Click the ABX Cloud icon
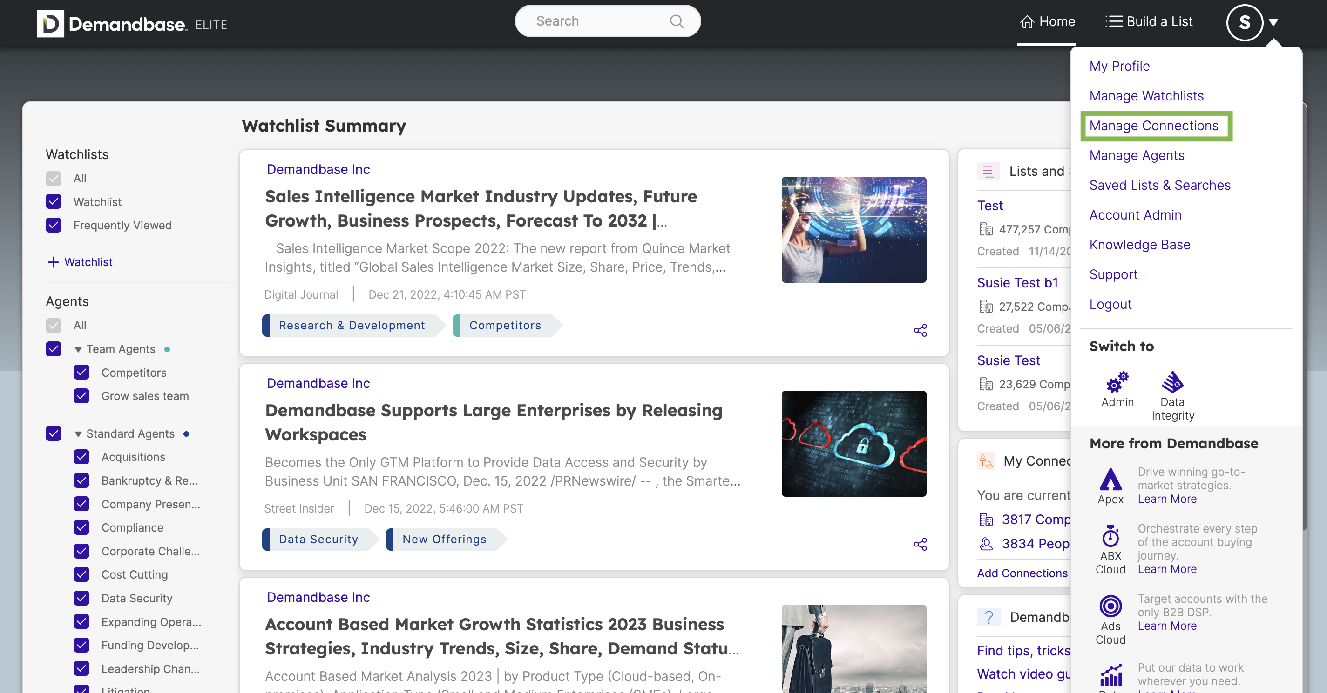The width and height of the screenshot is (1327, 693). [x=1110, y=536]
